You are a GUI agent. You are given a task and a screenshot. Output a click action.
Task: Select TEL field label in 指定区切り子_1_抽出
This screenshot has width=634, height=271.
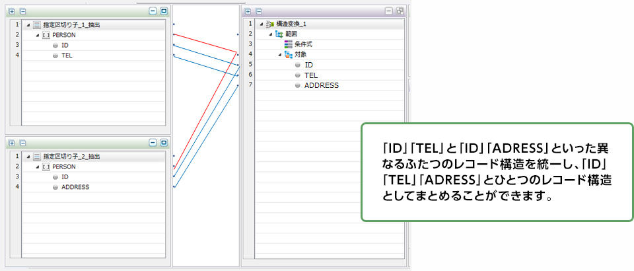point(67,56)
